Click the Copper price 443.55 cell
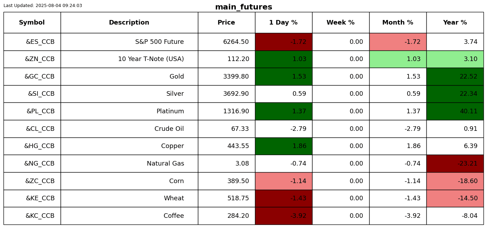This screenshot has height=228, width=487. 238,146
